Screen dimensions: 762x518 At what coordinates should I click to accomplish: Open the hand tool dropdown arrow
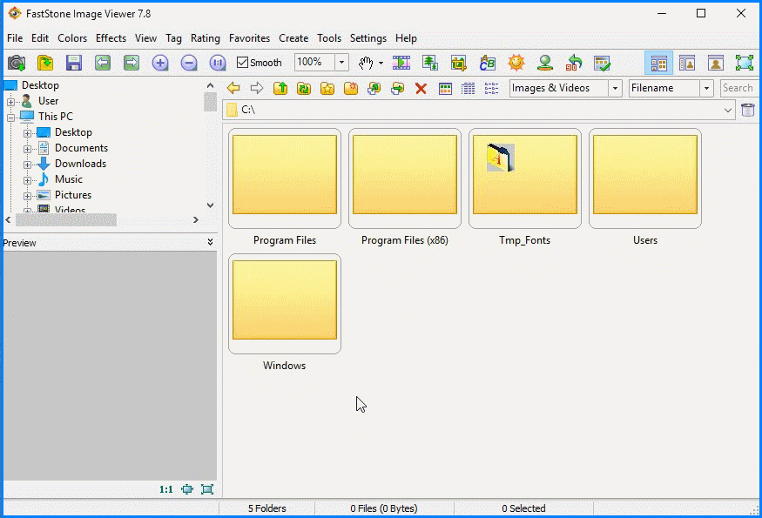[381, 63]
